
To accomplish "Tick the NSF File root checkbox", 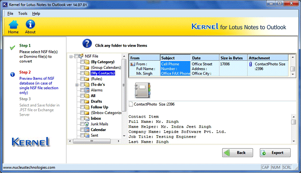I will [x=76, y=56].
